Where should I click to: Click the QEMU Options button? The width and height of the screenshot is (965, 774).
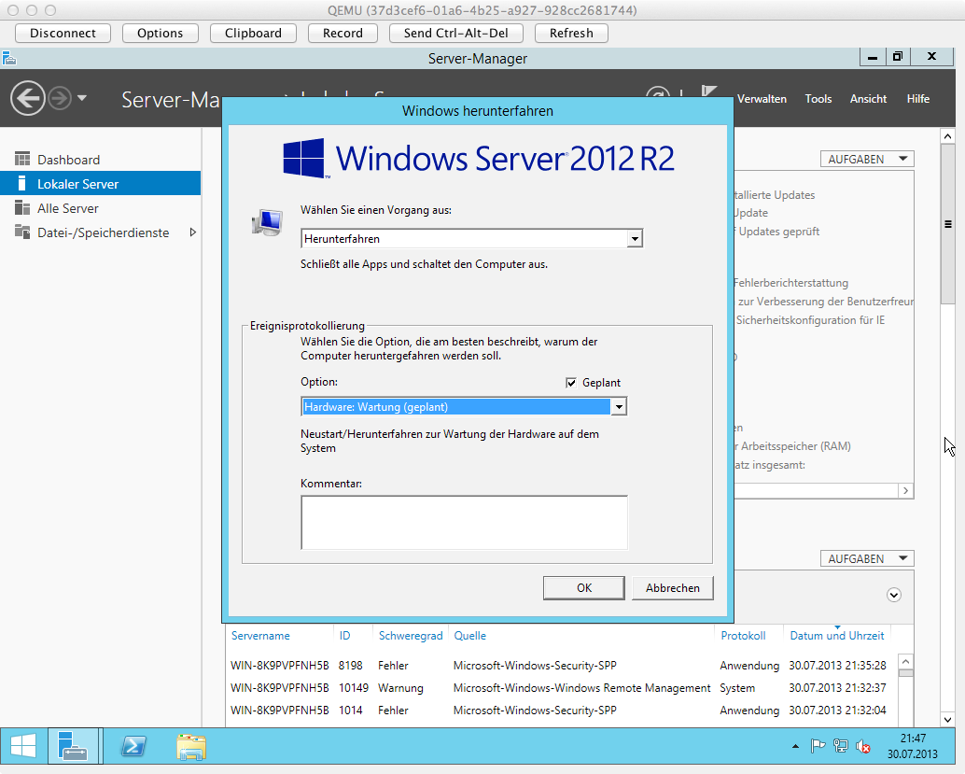pyautogui.click(x=160, y=33)
